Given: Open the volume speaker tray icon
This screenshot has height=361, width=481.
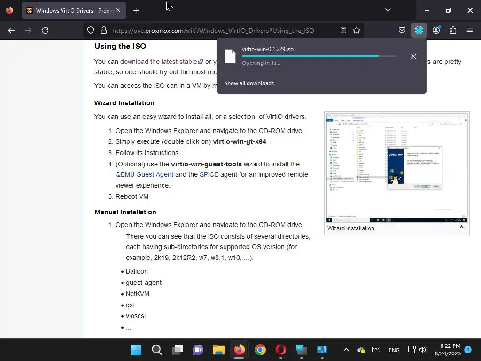Looking at the screenshot, I should pos(423,350).
